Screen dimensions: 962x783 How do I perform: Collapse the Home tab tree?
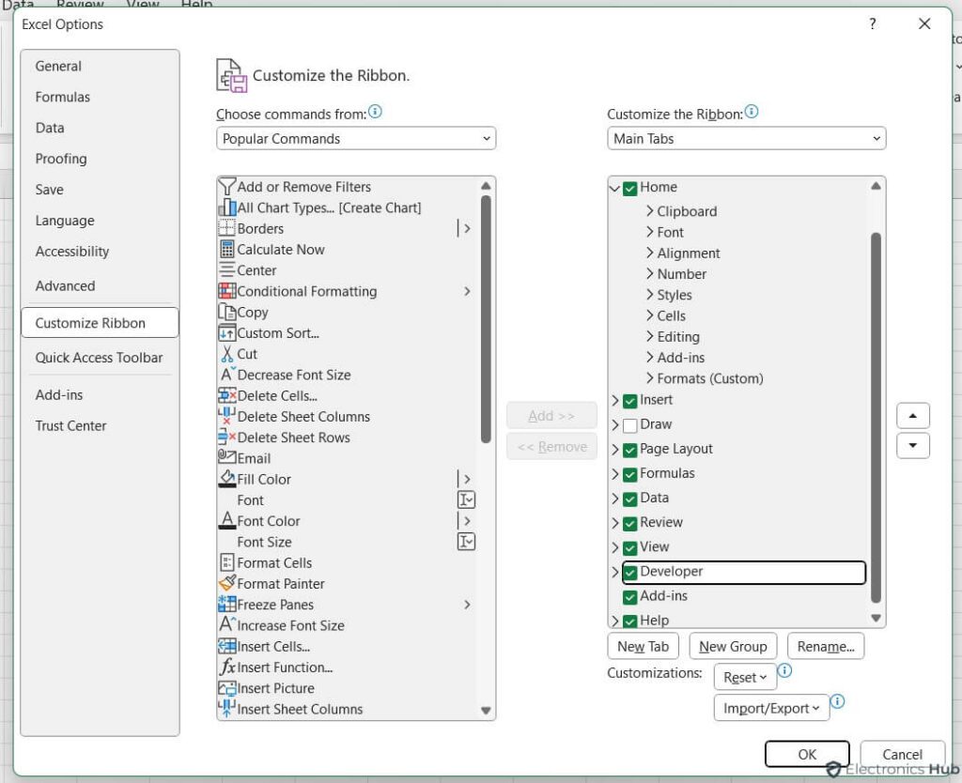pos(615,187)
